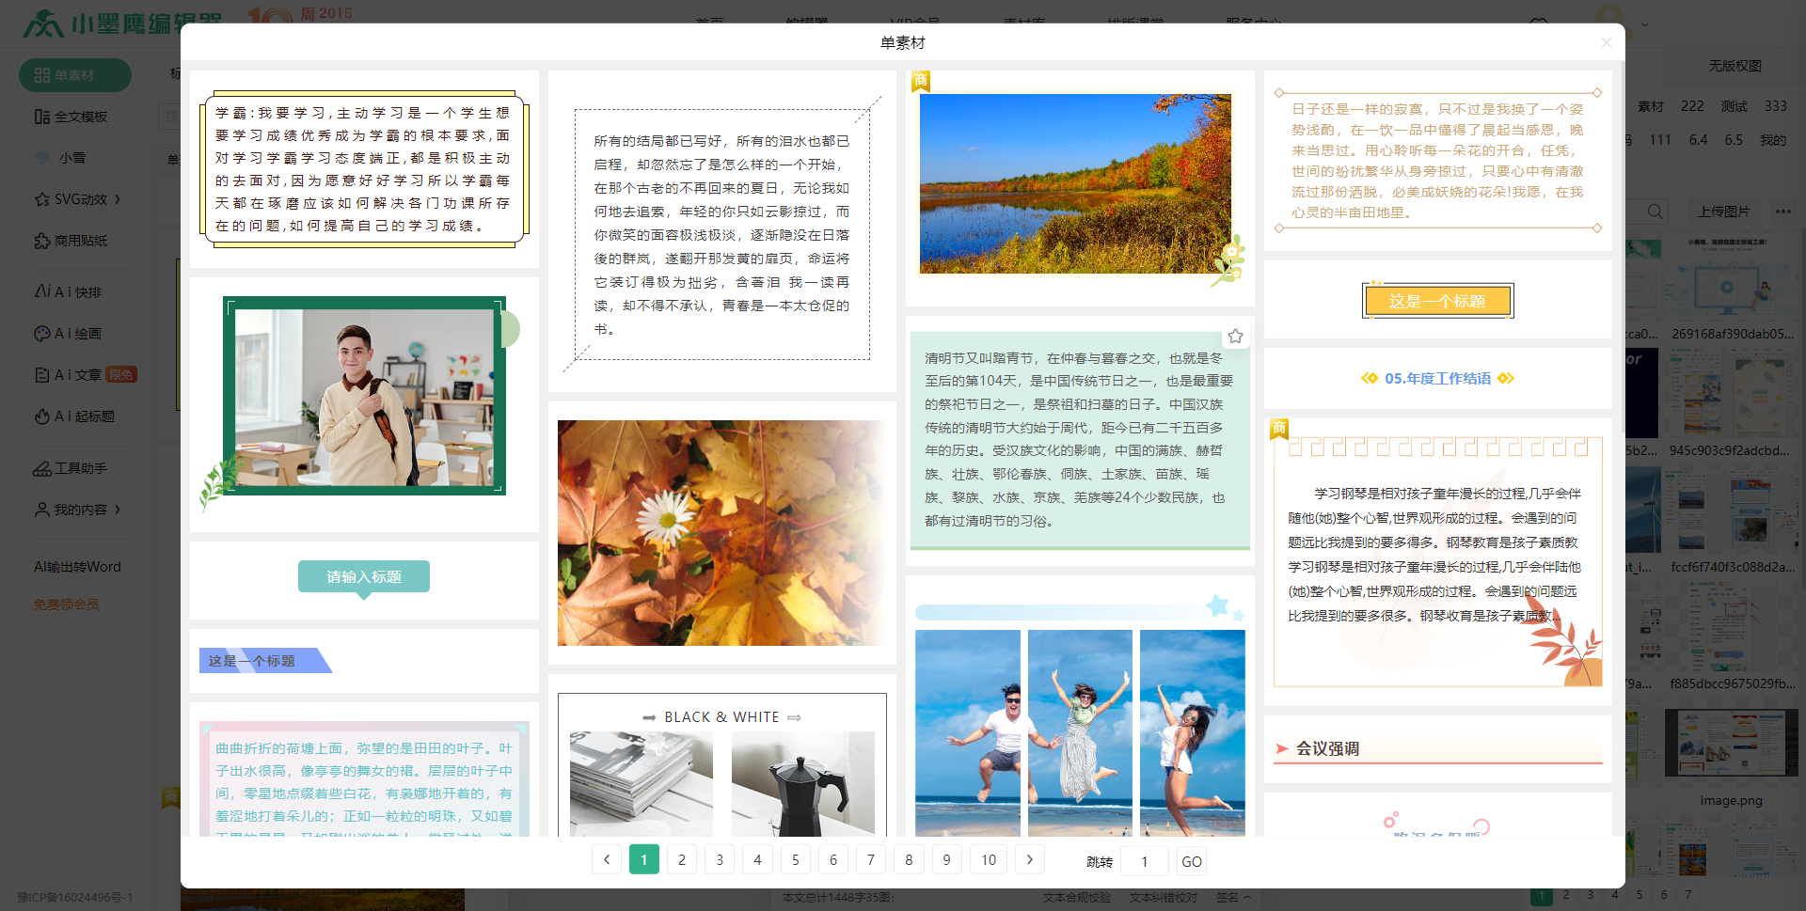Select page 5 in pagination
The width and height of the screenshot is (1806, 911).
(796, 859)
